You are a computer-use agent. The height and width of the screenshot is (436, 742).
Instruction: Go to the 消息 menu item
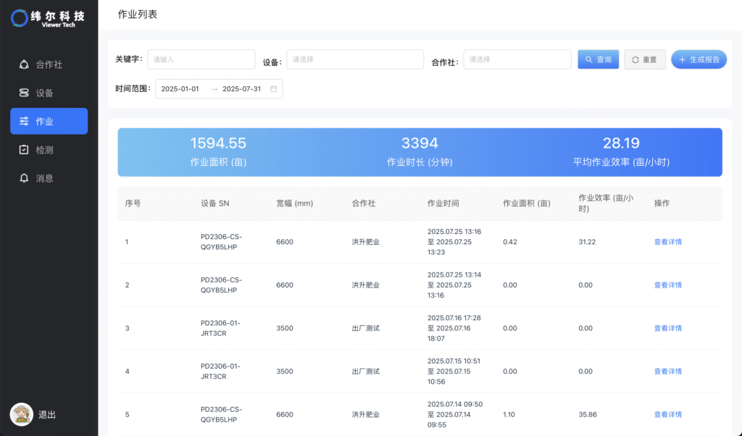tap(45, 177)
